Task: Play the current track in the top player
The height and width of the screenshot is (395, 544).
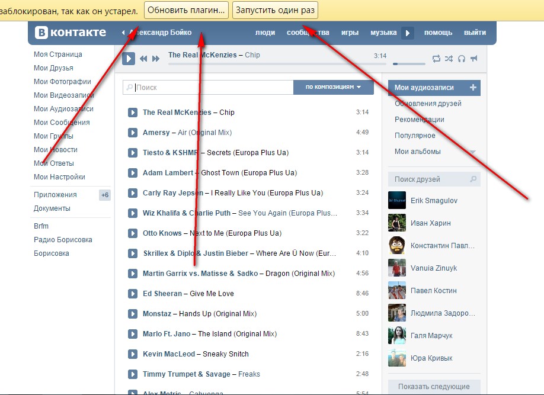Action: coord(129,58)
